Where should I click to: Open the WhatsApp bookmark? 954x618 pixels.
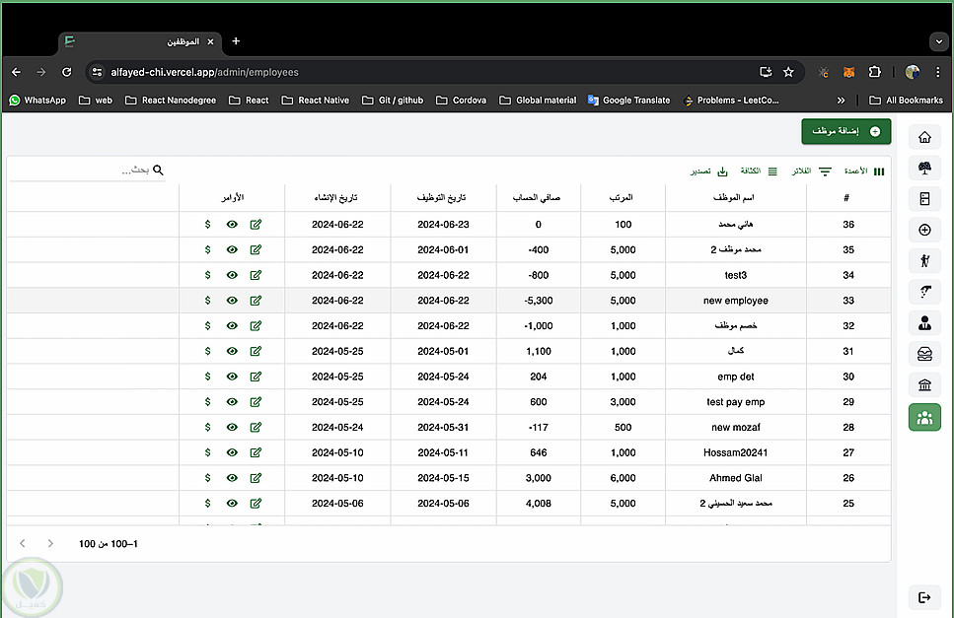tap(37, 101)
